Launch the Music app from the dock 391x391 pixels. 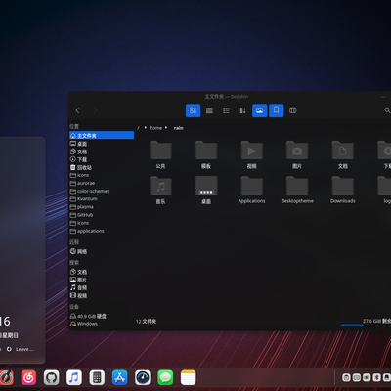pyautogui.click(x=74, y=378)
